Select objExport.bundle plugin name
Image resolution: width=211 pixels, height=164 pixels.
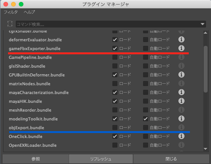pyautogui.click(x=26, y=128)
